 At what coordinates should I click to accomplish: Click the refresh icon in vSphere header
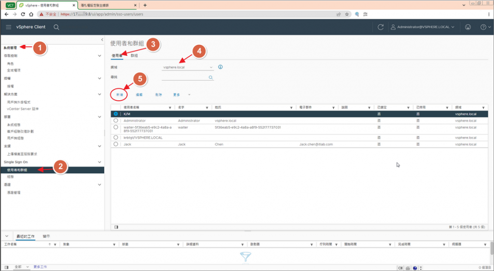(381, 27)
